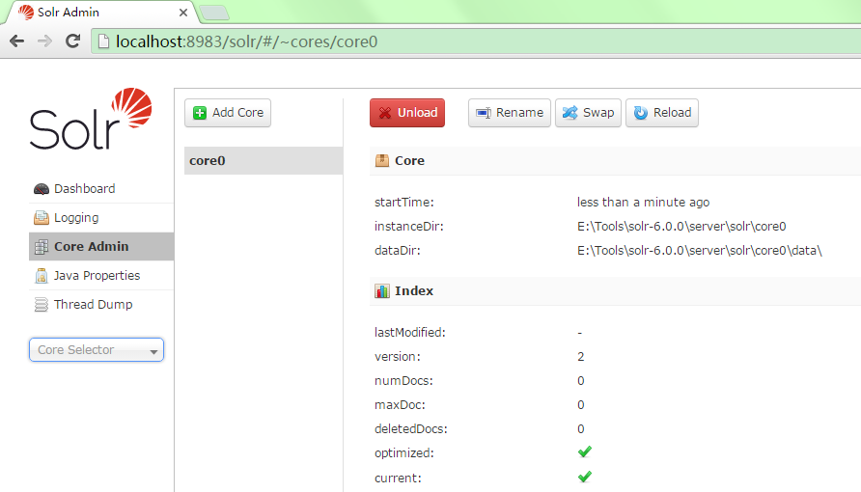861x492 pixels.
Task: Click the Index section header
Action: 615,290
